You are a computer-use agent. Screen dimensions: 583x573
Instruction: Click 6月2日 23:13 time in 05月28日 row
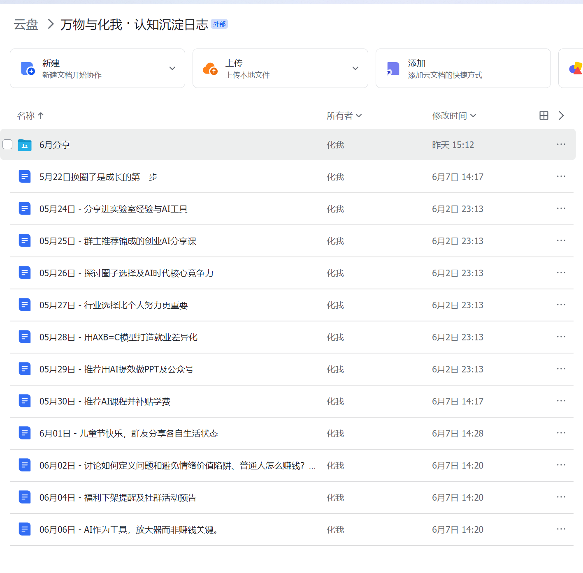458,337
